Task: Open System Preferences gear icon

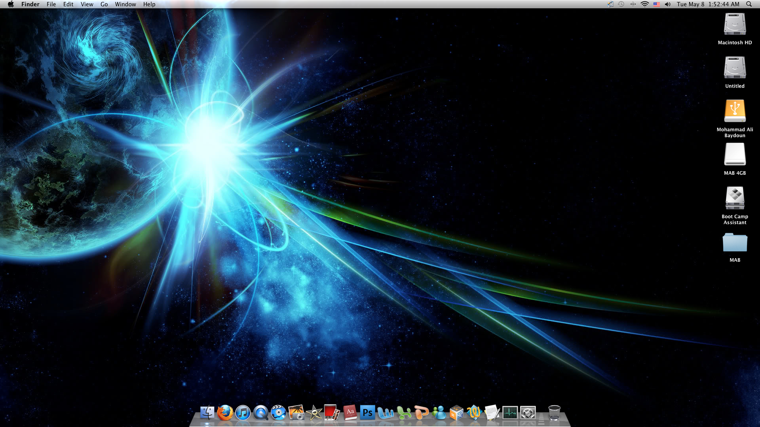Action: pyautogui.click(x=528, y=413)
